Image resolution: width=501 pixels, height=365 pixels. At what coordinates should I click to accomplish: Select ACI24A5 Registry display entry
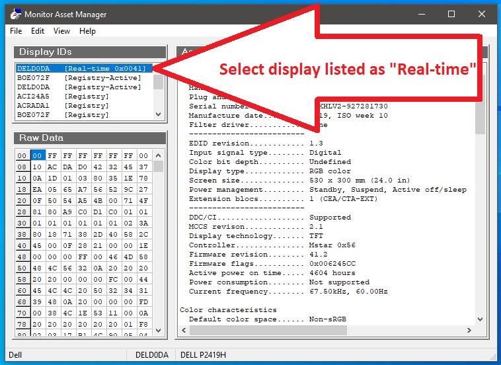pos(85,96)
